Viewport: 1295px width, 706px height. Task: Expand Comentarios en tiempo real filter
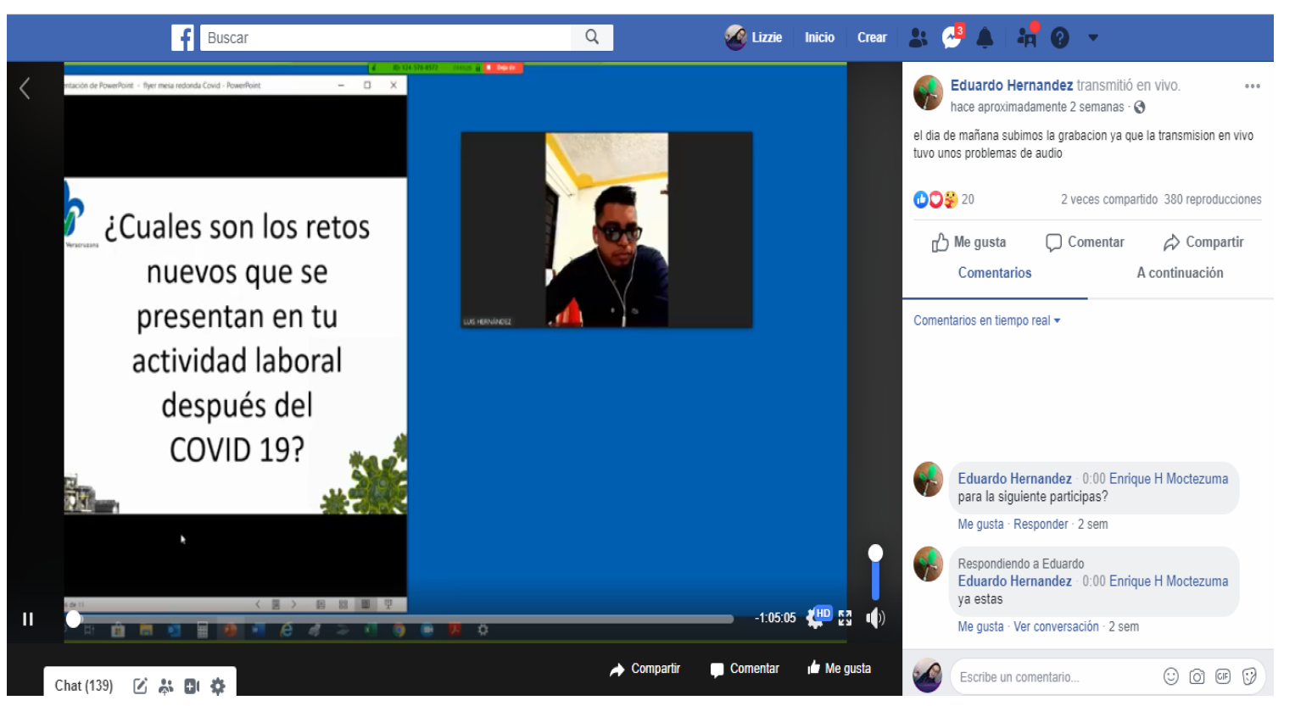click(986, 320)
